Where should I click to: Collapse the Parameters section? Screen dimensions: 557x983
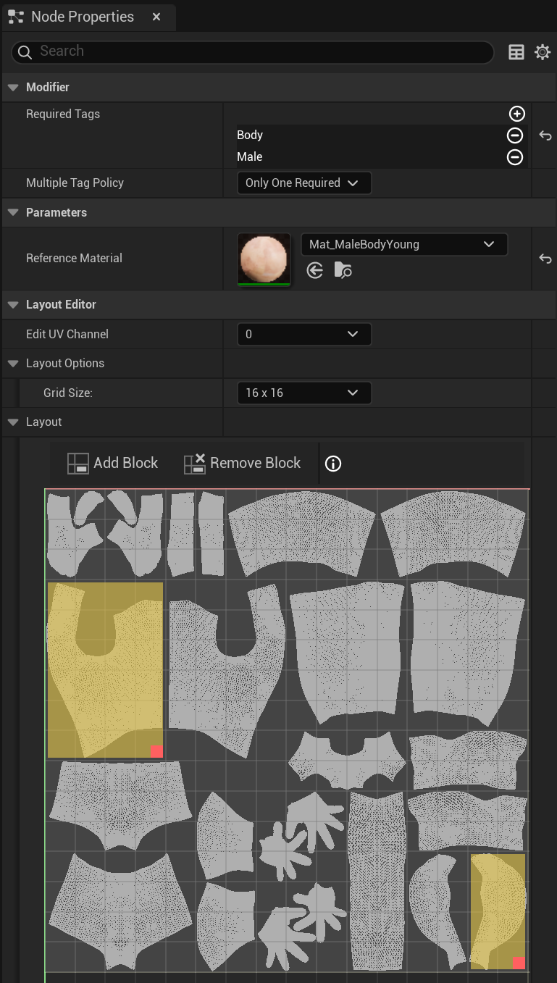[12, 213]
